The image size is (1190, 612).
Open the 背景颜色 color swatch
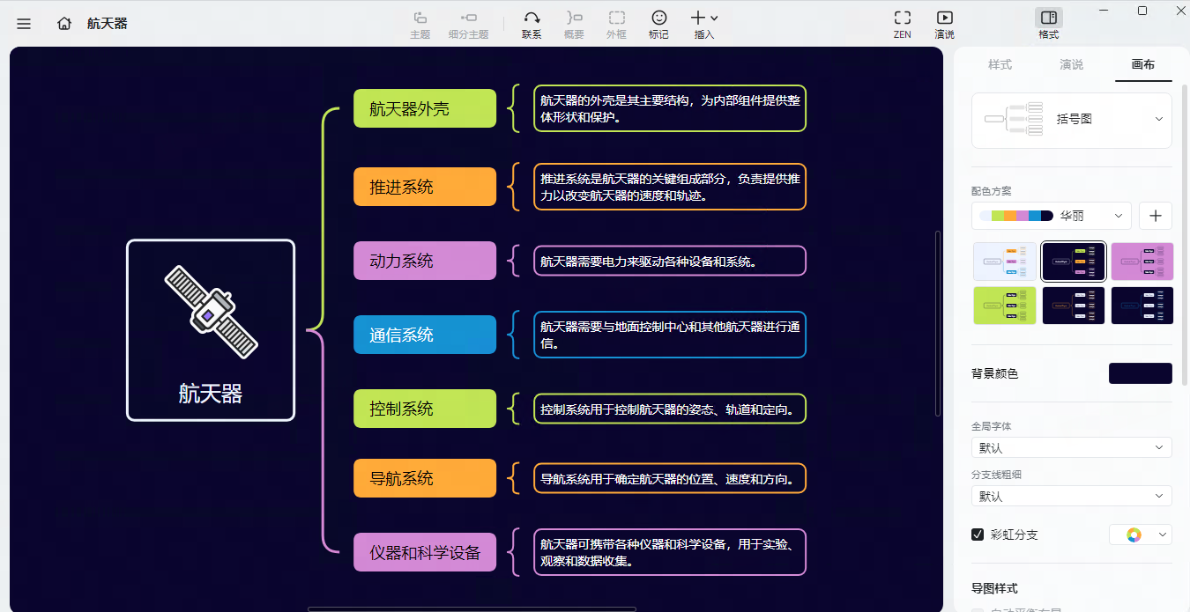(x=1141, y=373)
